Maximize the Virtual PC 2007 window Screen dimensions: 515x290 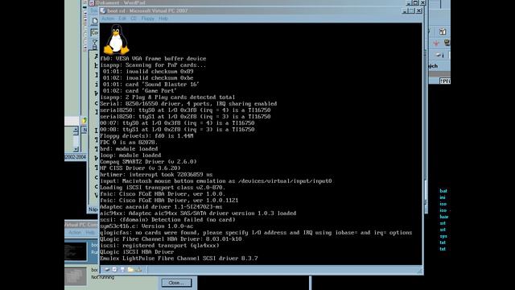[411, 10]
